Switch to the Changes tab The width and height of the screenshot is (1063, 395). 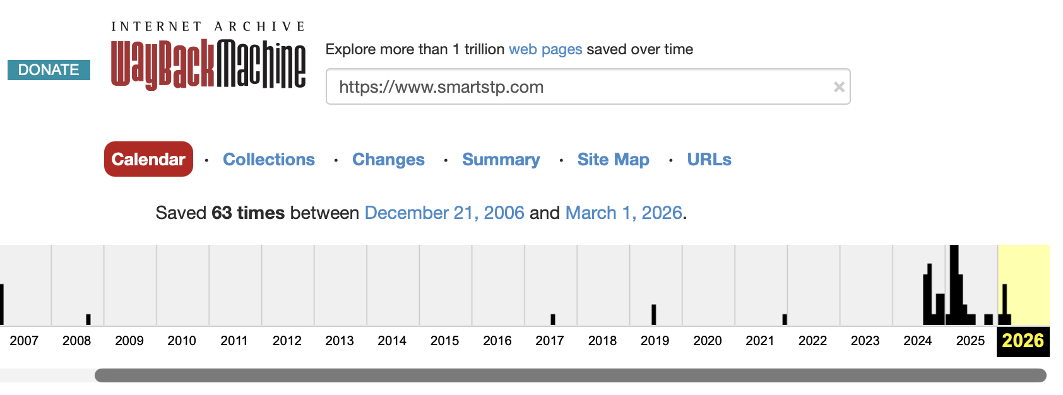pyautogui.click(x=388, y=160)
